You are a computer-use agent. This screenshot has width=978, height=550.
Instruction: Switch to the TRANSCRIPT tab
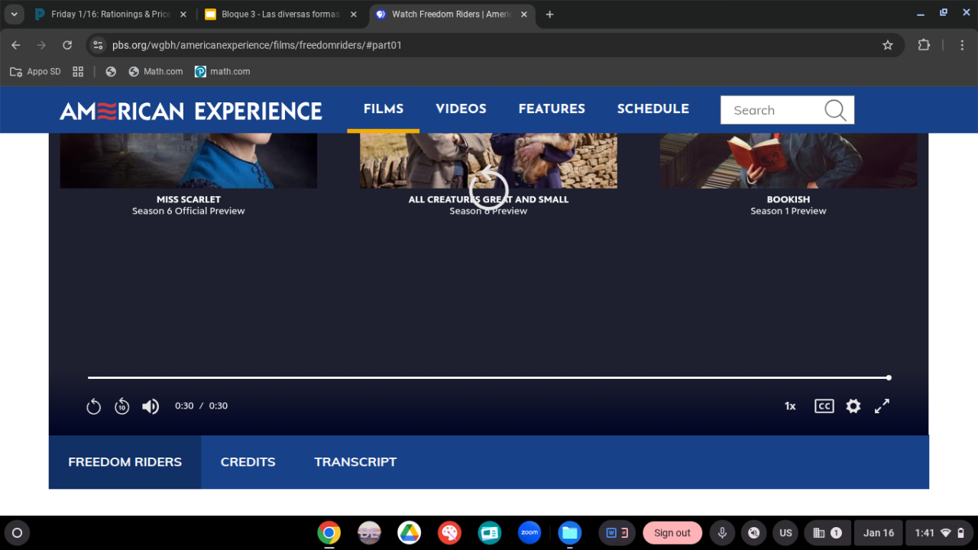355,462
